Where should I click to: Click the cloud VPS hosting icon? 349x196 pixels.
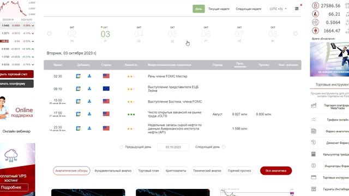coord(11,156)
